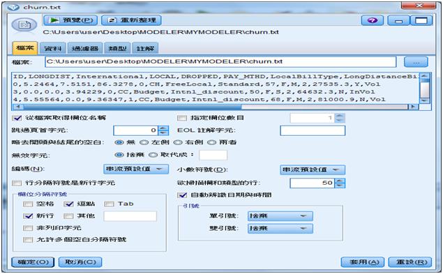
Task: Minimize the dialog with the toolbar minimize icon
Action: (x=398, y=21)
